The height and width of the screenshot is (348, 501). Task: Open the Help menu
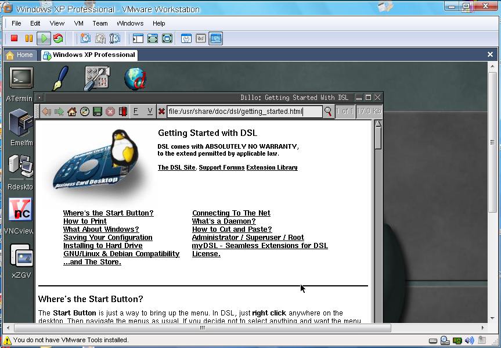tap(159, 23)
